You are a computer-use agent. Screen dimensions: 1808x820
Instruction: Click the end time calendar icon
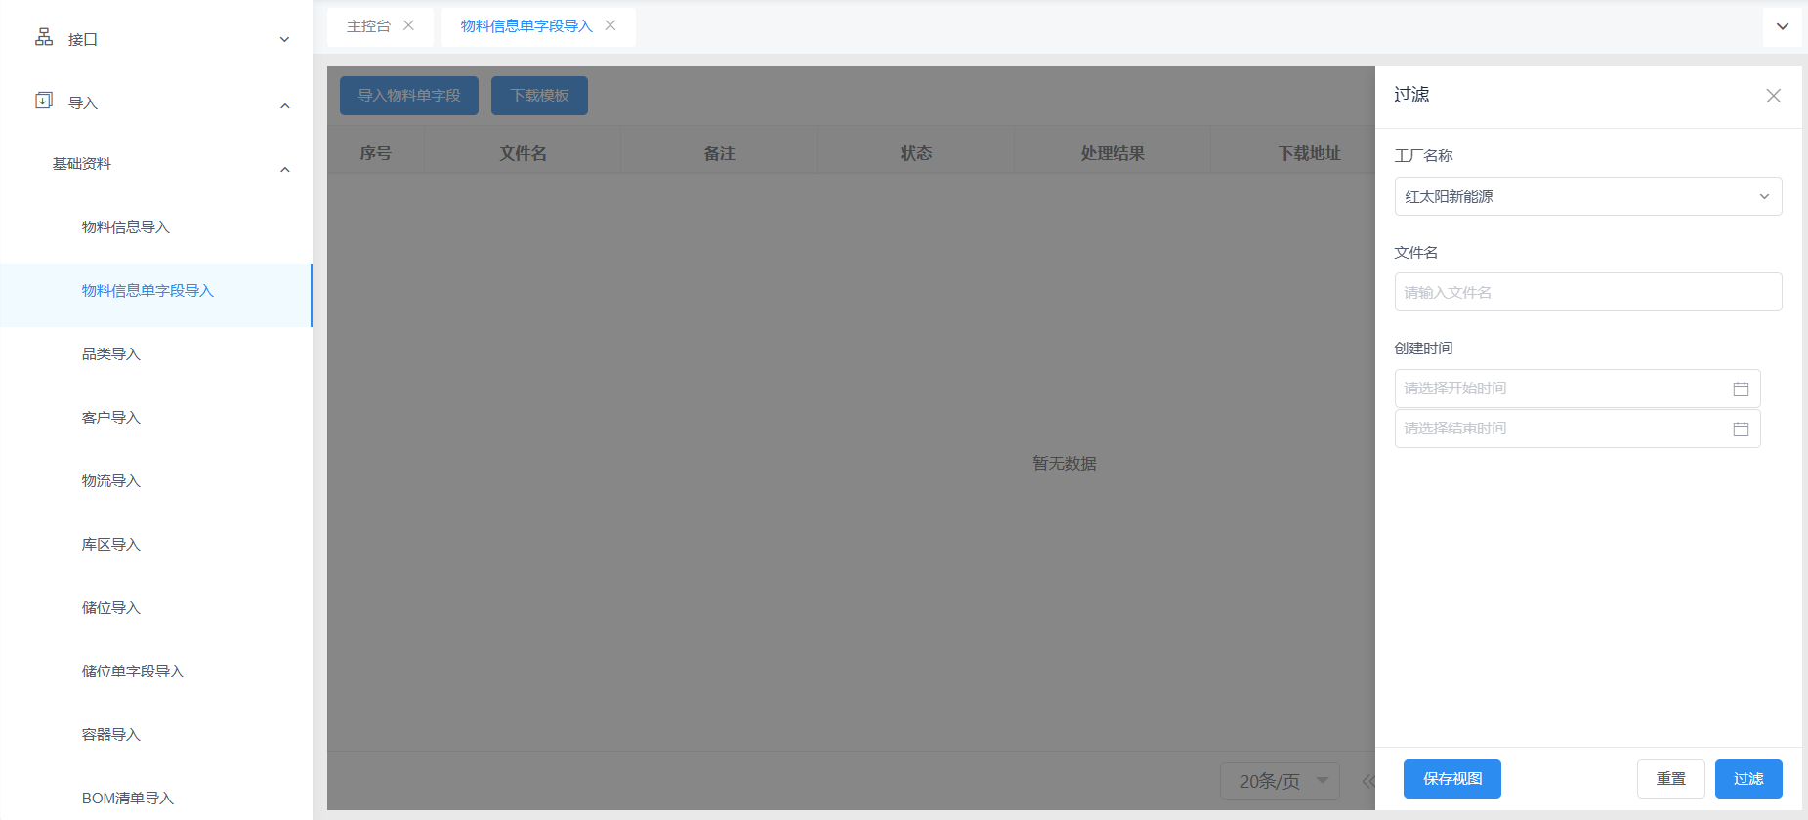[1741, 429]
